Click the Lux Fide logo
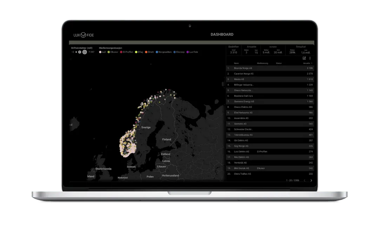 (x=84, y=35)
